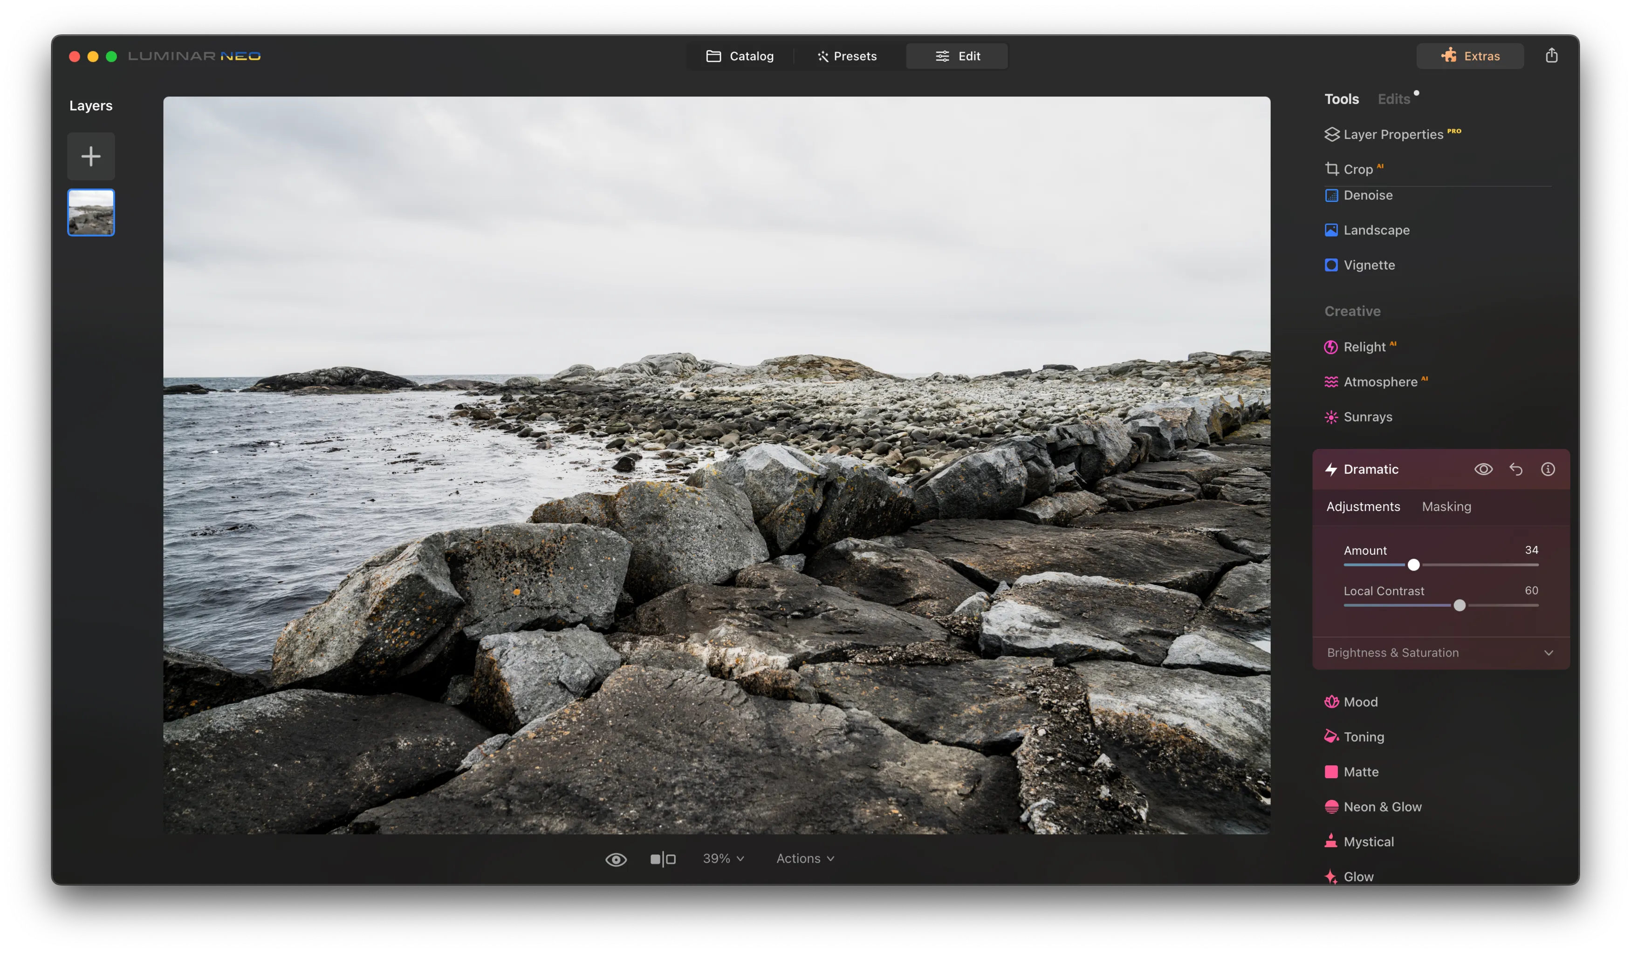Screen dimensions: 1631x953
Task: Switch to the Masking tab
Action: point(1446,507)
